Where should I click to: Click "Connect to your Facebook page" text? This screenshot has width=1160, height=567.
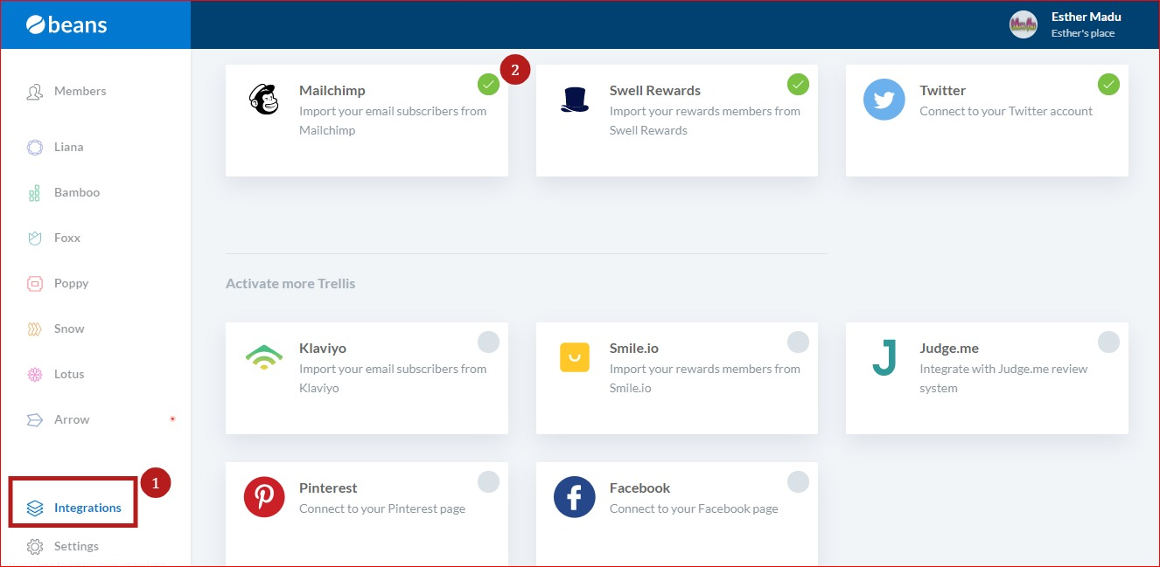[694, 508]
